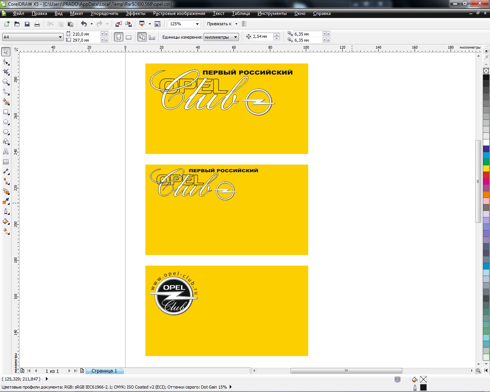The image size is (490, 392).
Task: Select the Shape tool
Action: 6,62
